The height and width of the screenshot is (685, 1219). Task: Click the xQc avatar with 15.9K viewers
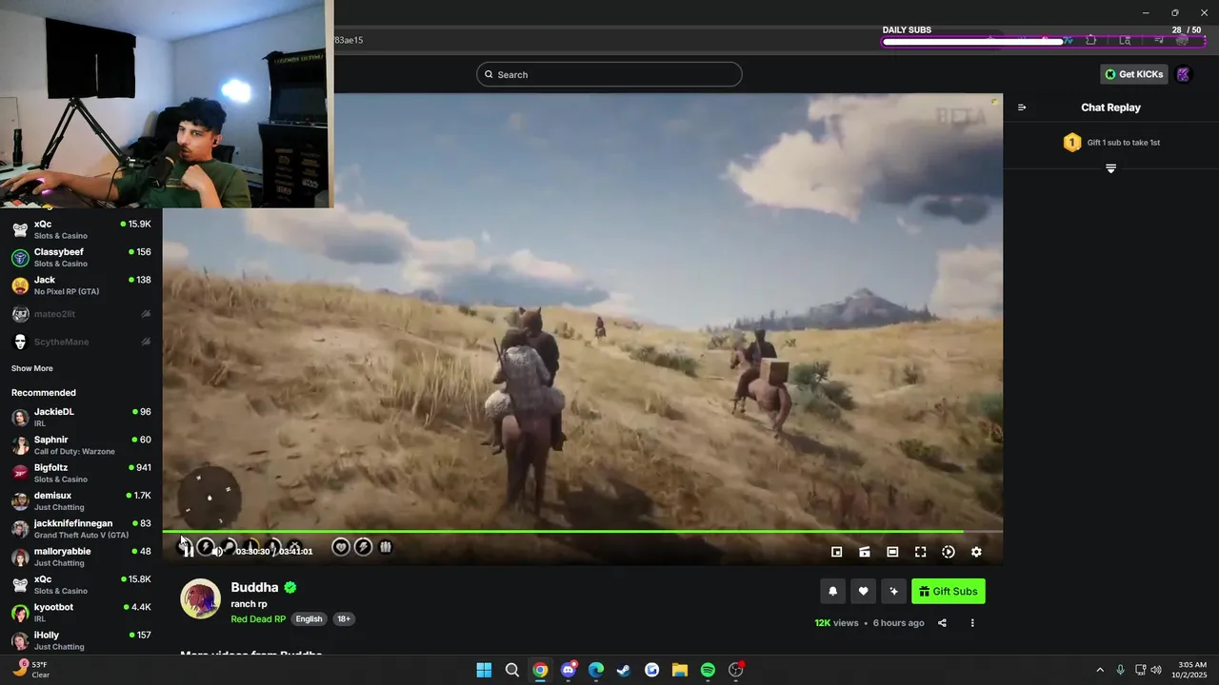tap(20, 230)
